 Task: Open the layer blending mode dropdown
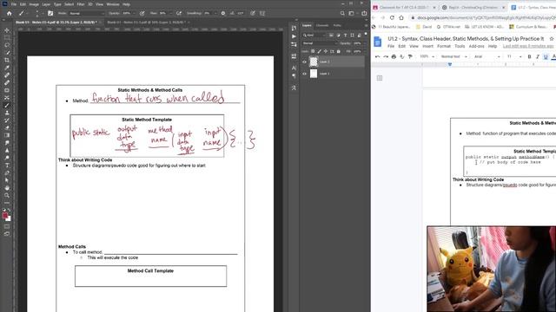[320, 43]
